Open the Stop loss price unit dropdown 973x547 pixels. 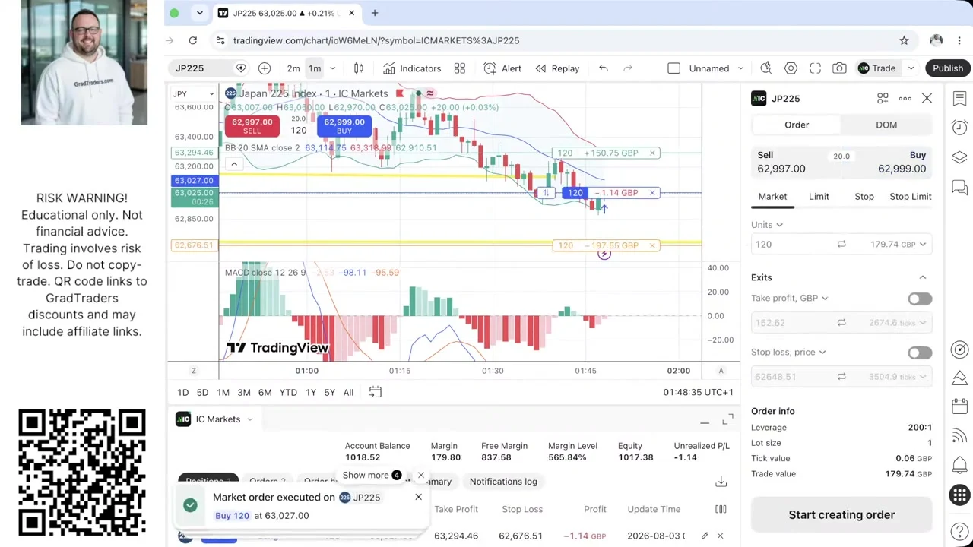788,352
